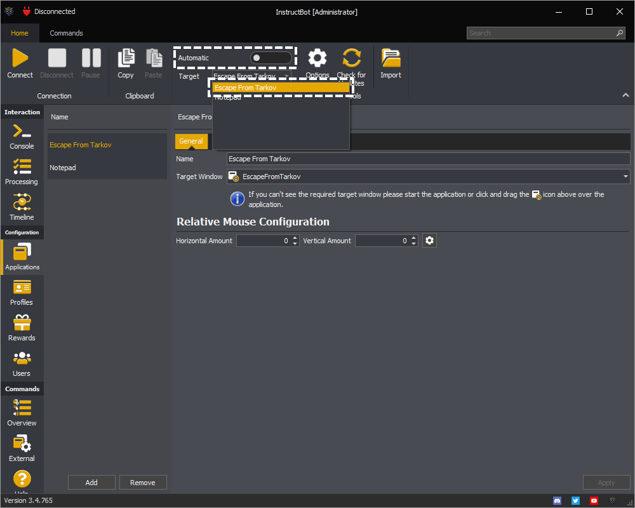Click the Import folder icon
Viewport: 635px width, 508px height.
click(391, 58)
